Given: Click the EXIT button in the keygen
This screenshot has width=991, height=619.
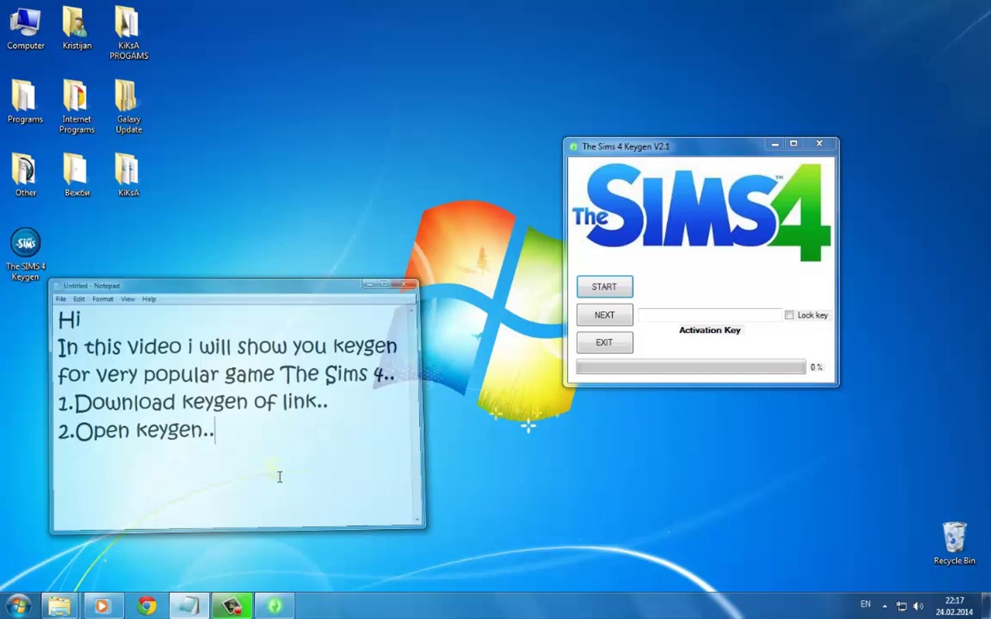Looking at the screenshot, I should click(604, 342).
